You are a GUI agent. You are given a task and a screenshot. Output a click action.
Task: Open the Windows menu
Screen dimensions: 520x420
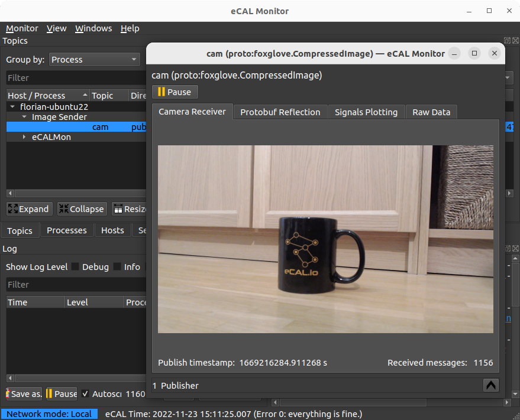click(93, 28)
